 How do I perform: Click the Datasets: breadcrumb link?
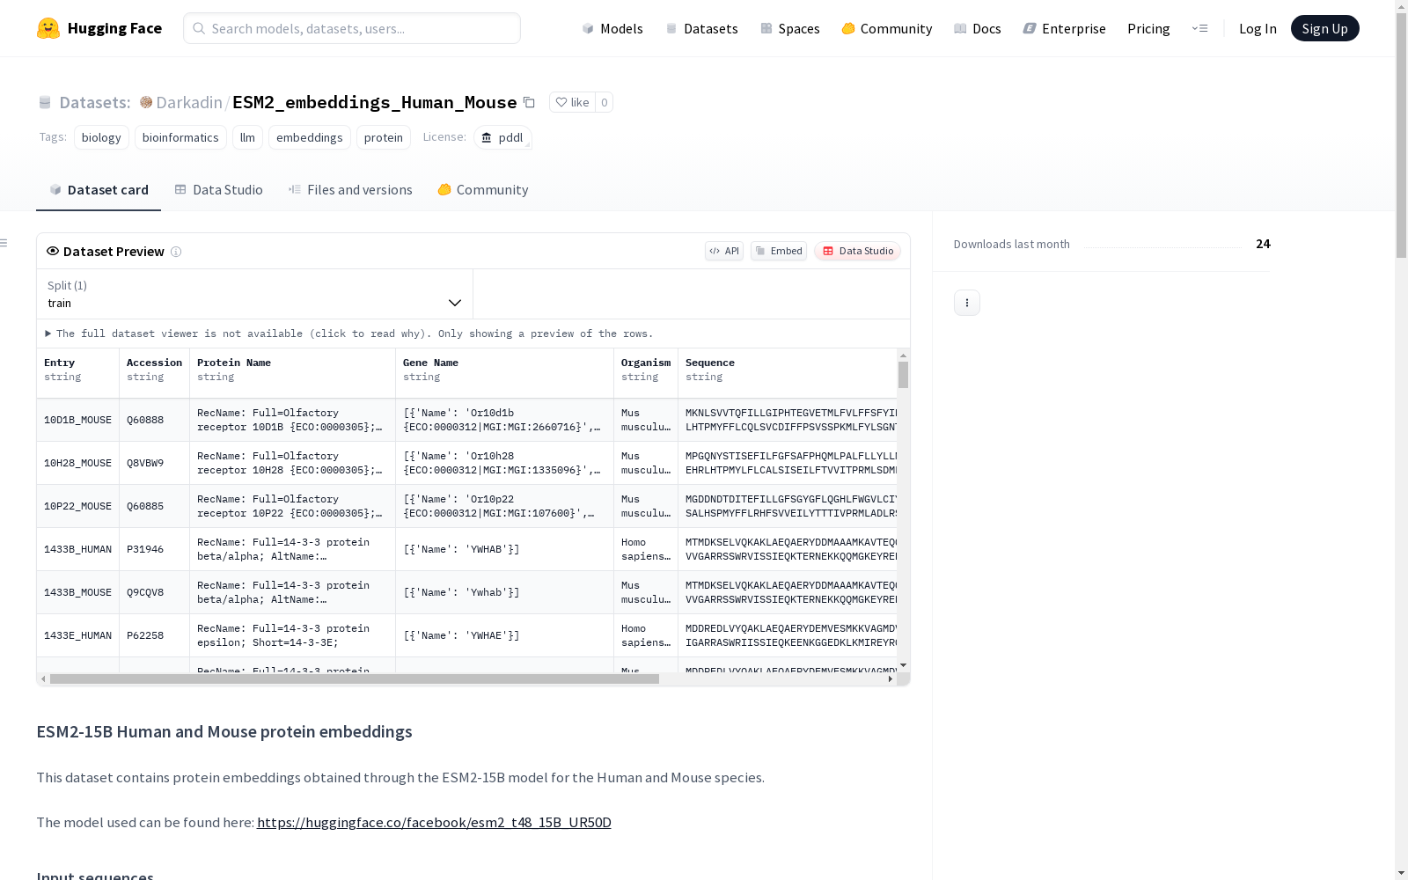94,102
